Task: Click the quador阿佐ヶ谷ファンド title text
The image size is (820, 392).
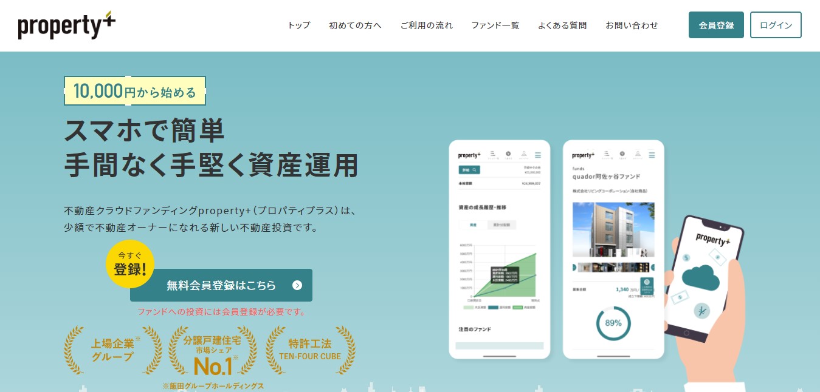Action: (608, 177)
